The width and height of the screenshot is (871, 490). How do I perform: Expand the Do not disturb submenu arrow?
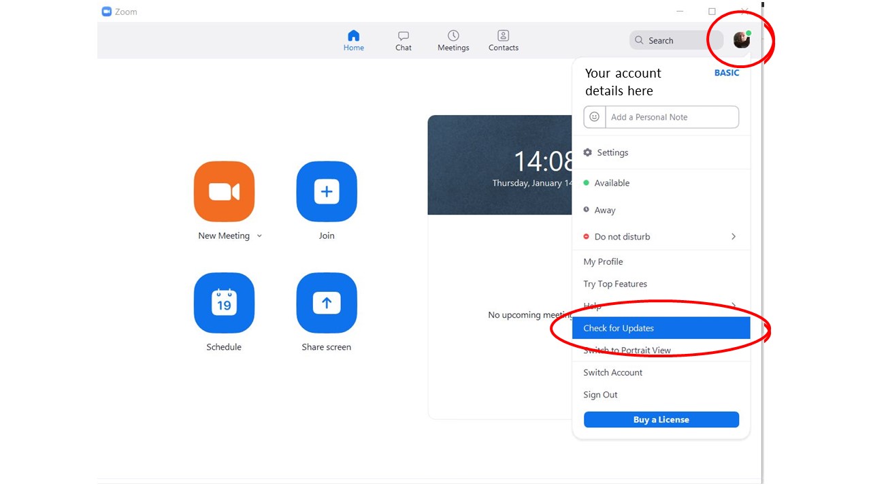tap(734, 236)
